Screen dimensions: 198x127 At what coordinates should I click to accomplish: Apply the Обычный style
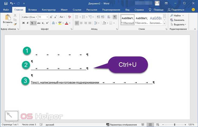point(128,20)
